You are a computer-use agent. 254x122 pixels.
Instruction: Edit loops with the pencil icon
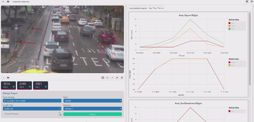pyautogui.click(x=117, y=78)
